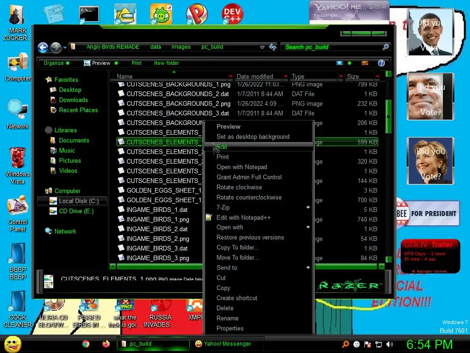
Task: Open Command Prompt desktop icon
Action: pyautogui.click(x=89, y=14)
